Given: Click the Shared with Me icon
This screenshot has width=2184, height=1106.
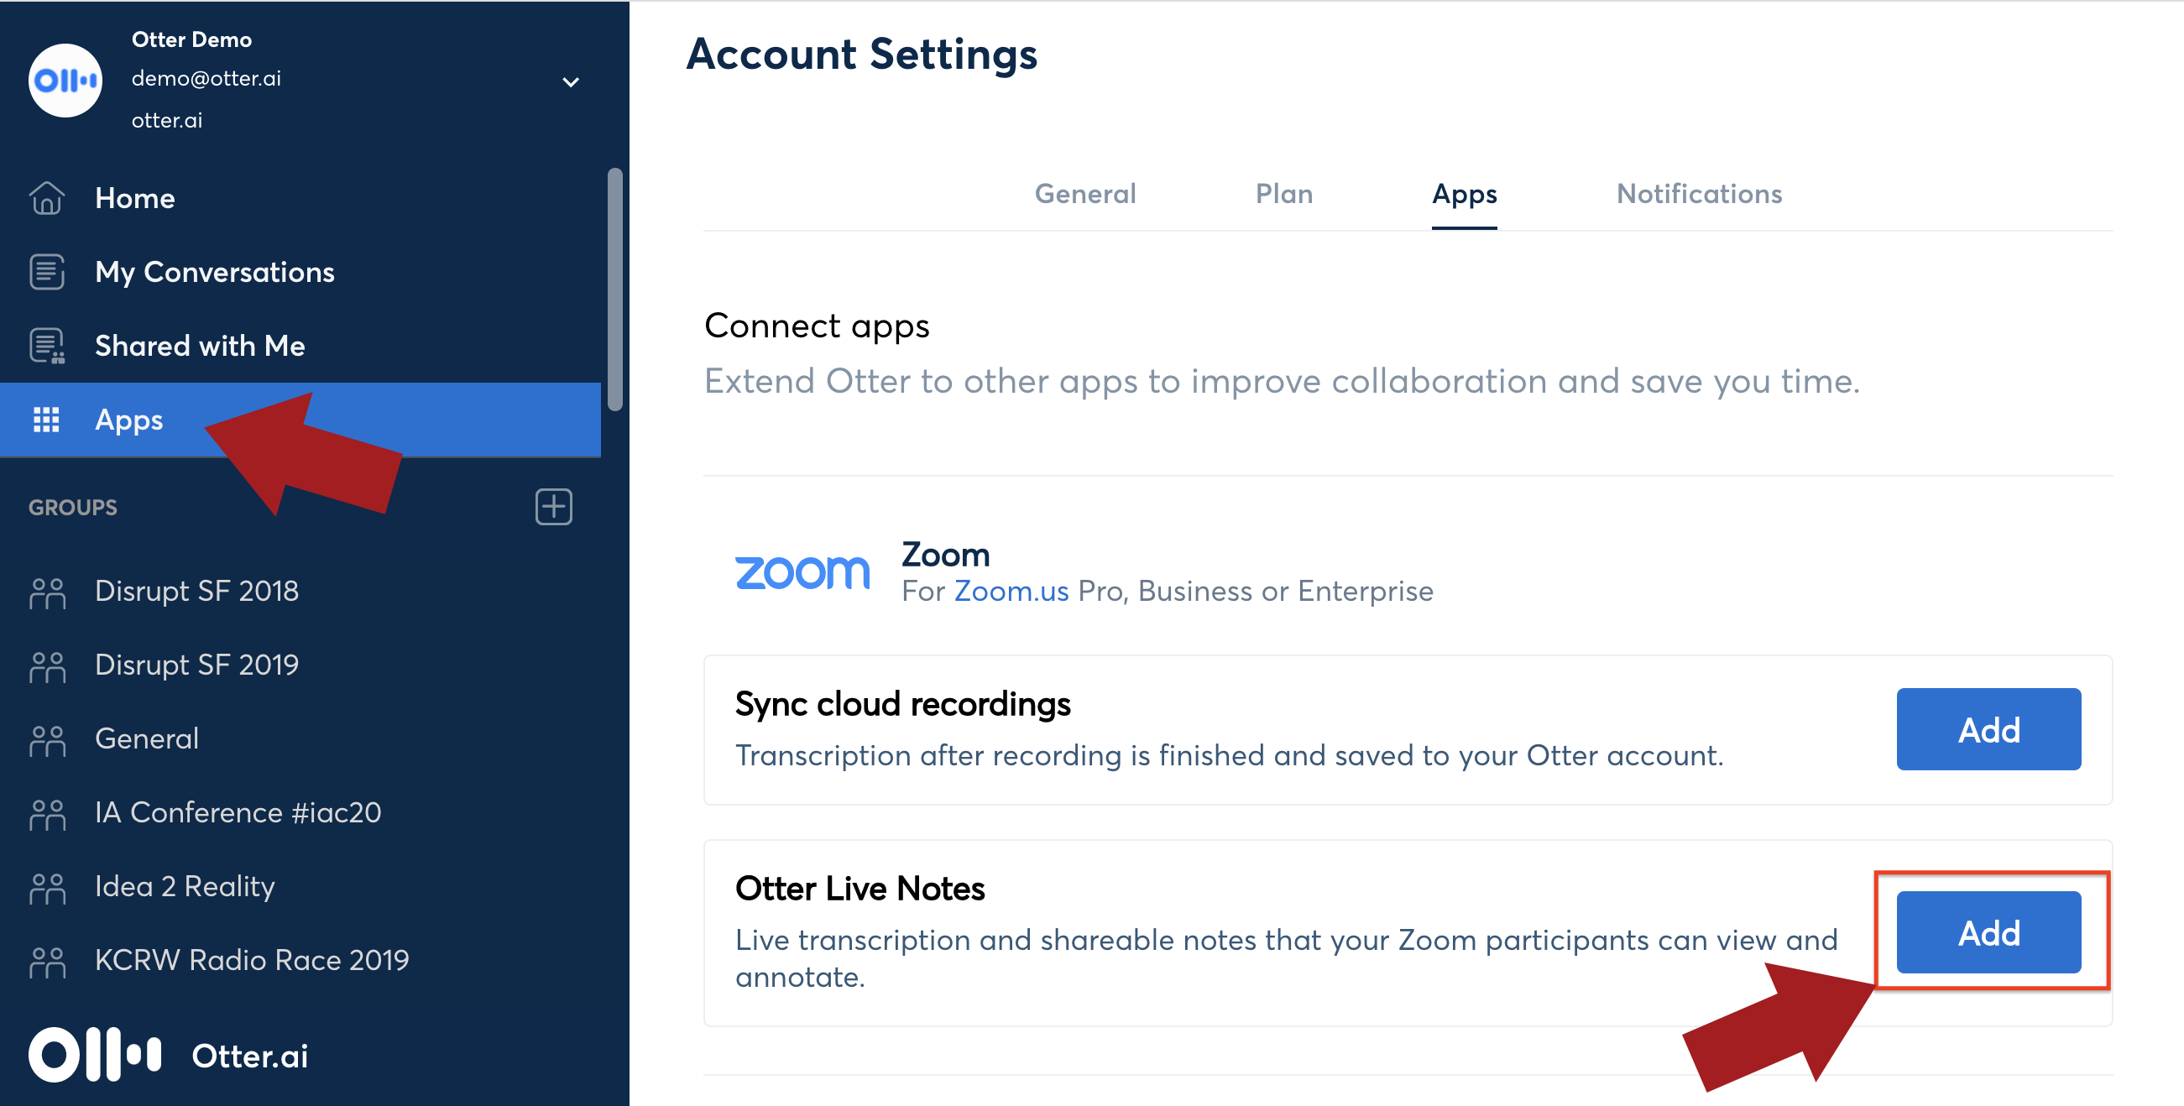Looking at the screenshot, I should (x=47, y=346).
